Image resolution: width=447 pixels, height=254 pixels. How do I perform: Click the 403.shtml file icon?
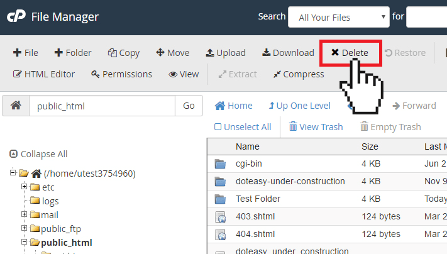(x=221, y=217)
